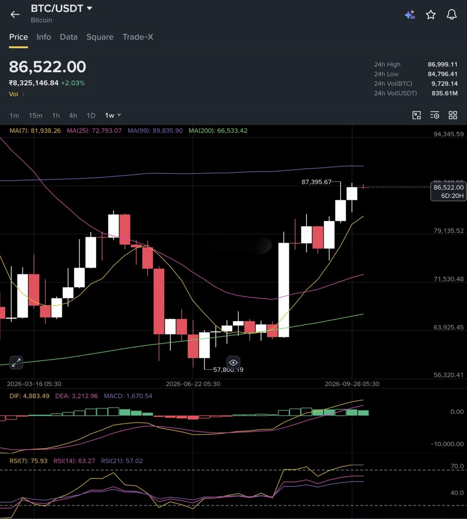Open the BTC/USDT pair selector dropdown
The image size is (467, 519).
(x=62, y=8)
